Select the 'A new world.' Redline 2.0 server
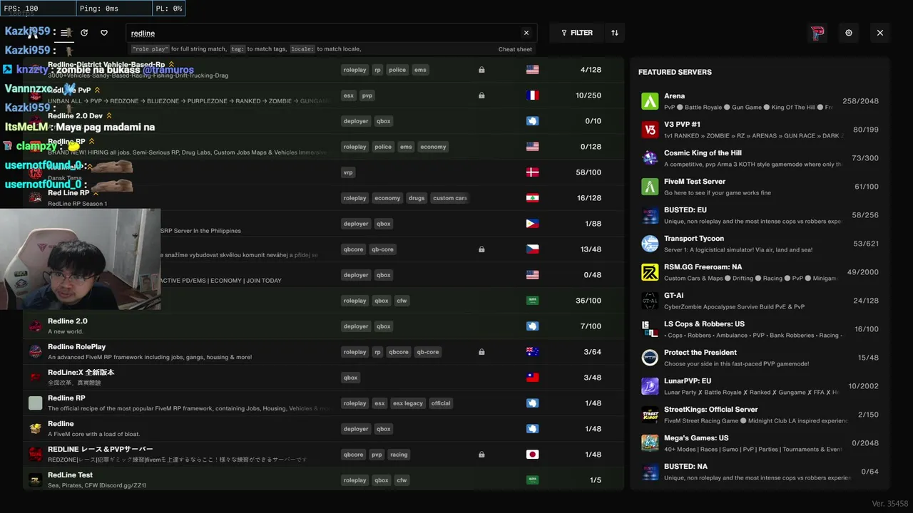Image resolution: width=913 pixels, height=513 pixels. click(324, 326)
